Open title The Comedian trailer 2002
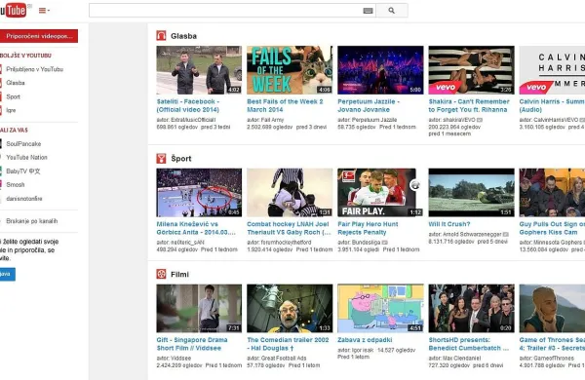The image size is (585, 380). [288, 344]
